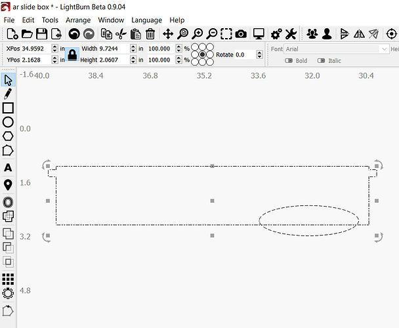
Task: Open Help menu
Action: click(177, 20)
